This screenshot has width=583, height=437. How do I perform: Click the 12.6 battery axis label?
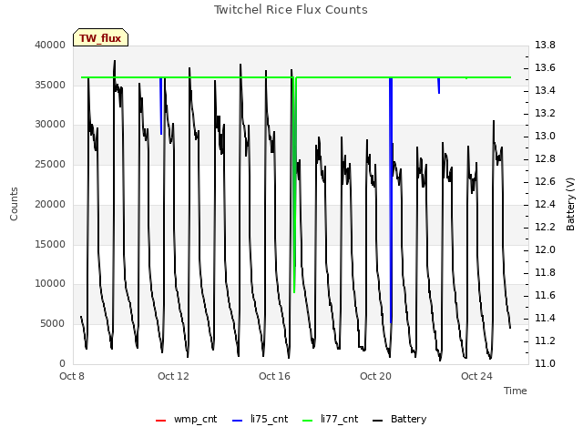[x=545, y=181]
